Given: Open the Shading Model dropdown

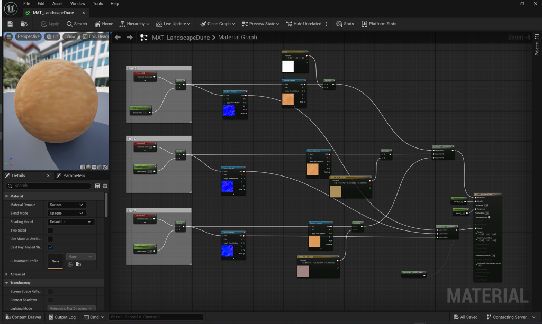Looking at the screenshot, I should [70, 222].
